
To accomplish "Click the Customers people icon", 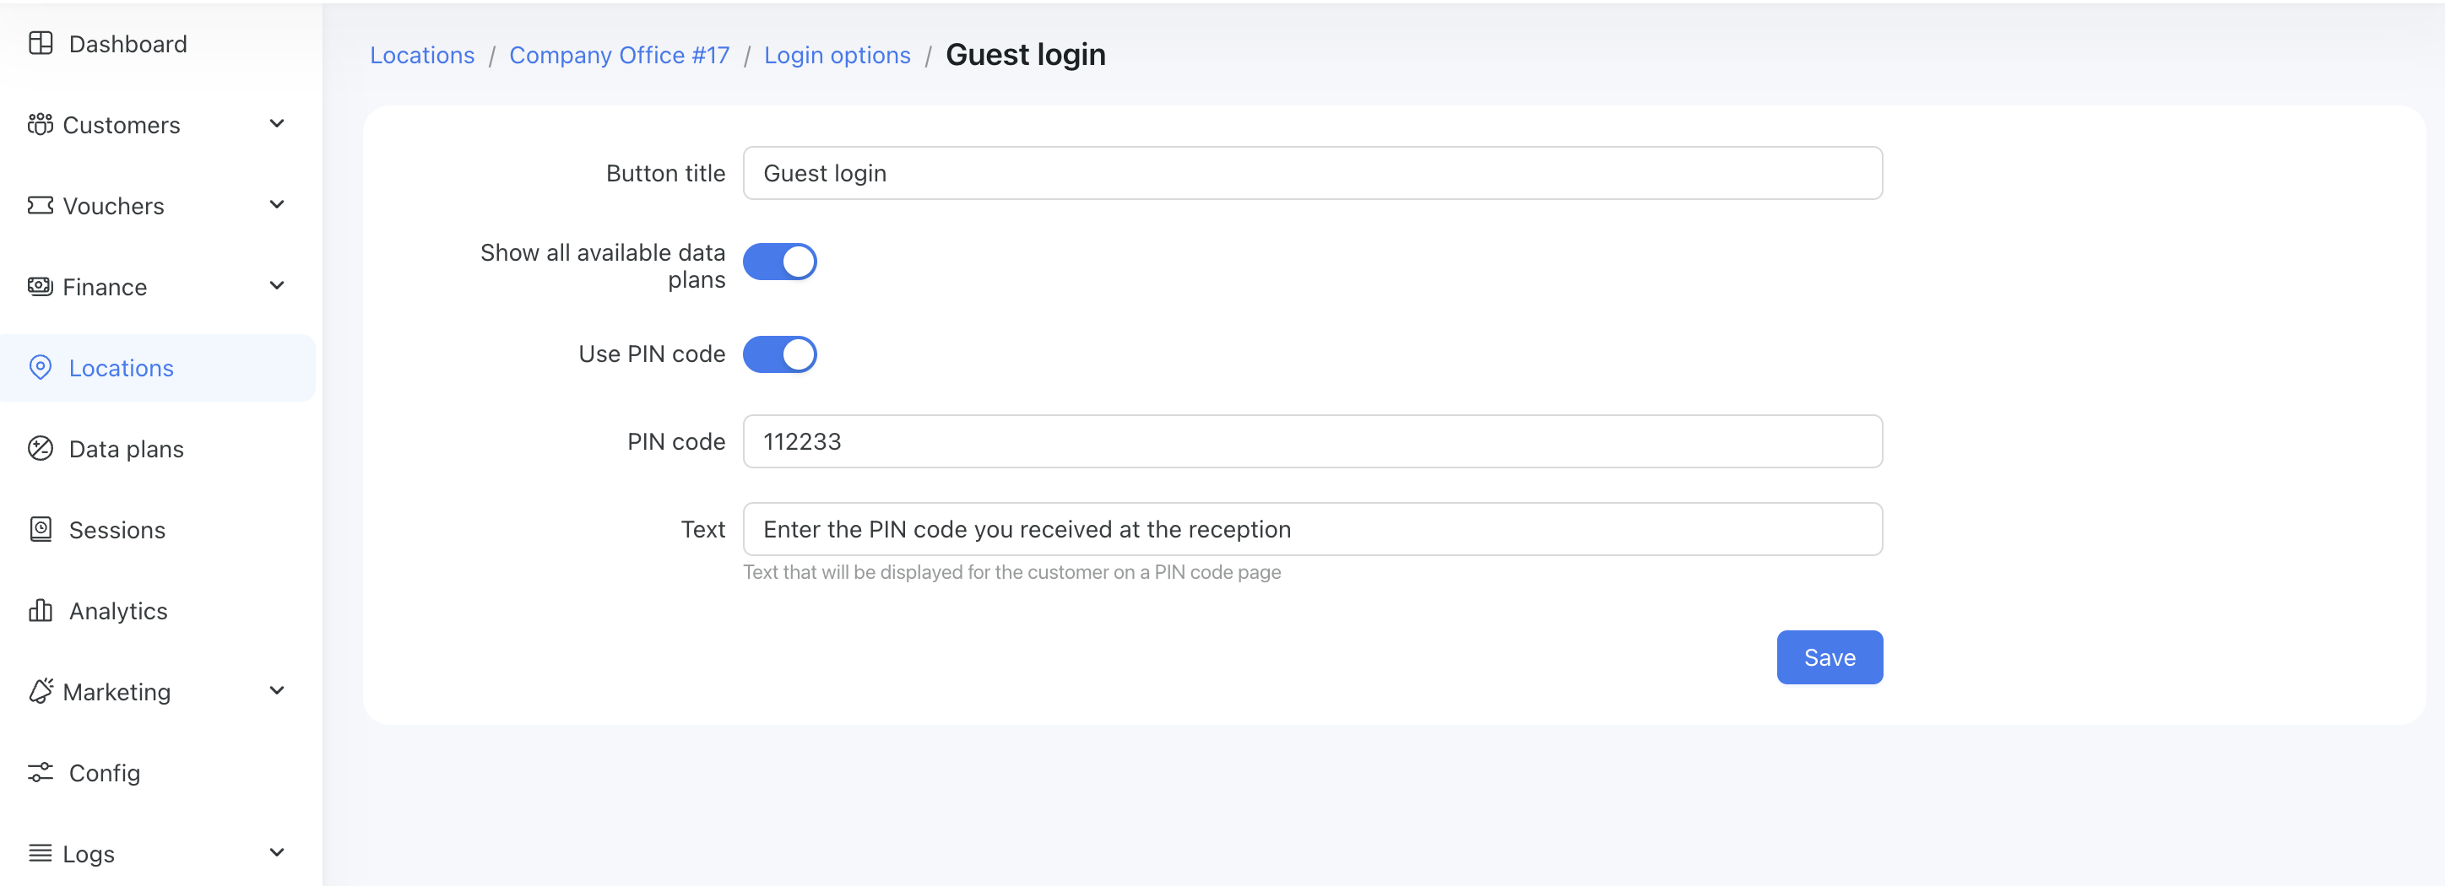I will pos(40,124).
